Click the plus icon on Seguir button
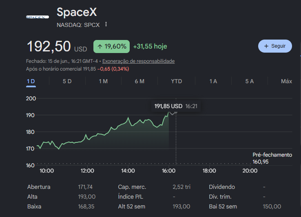 tap(266, 46)
